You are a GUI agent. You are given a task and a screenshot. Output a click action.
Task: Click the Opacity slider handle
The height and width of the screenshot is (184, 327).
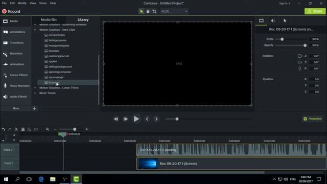[305, 45]
